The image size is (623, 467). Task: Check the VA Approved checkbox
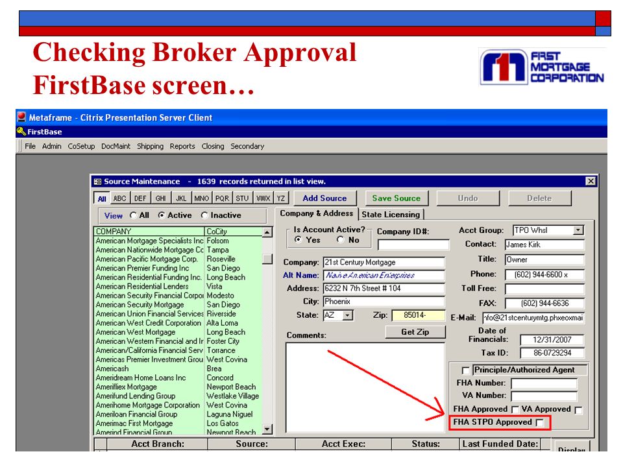[579, 410]
